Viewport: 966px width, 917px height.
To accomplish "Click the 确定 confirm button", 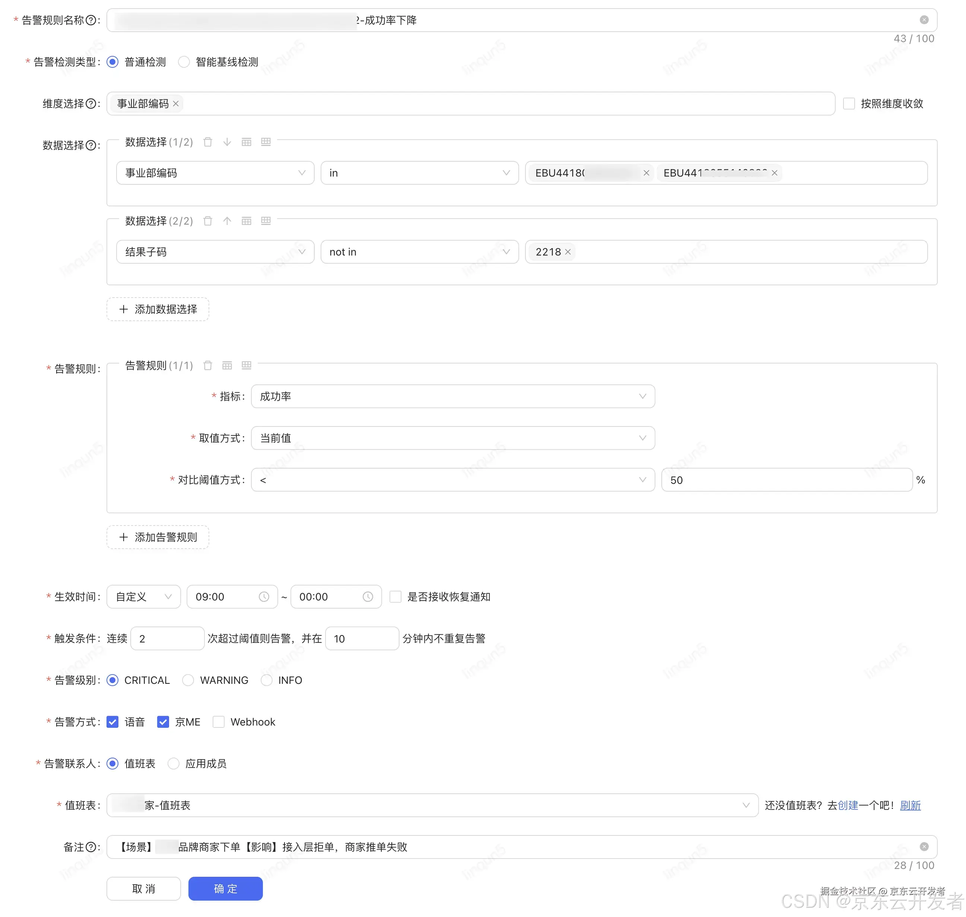I will [x=225, y=889].
